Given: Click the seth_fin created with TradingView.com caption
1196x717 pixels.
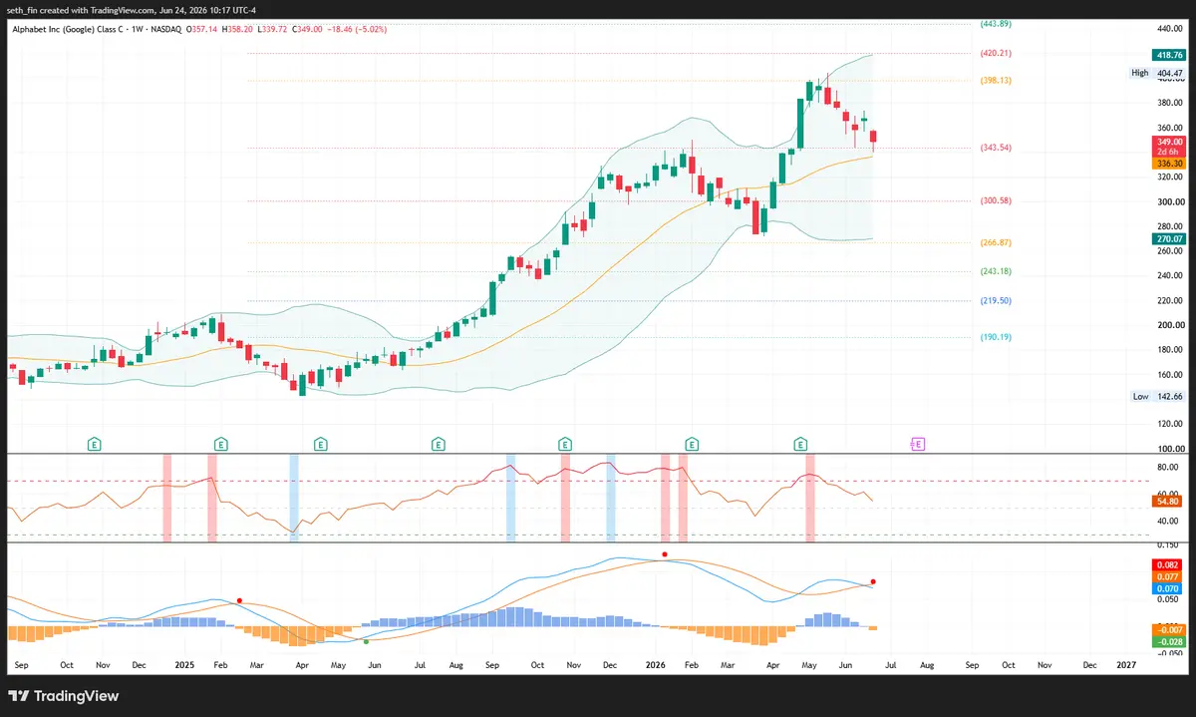Looking at the screenshot, I should click(x=134, y=10).
